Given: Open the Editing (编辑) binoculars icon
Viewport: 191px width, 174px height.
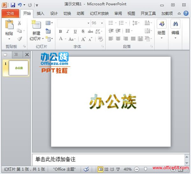Looking at the screenshot, I should coord(175,24).
